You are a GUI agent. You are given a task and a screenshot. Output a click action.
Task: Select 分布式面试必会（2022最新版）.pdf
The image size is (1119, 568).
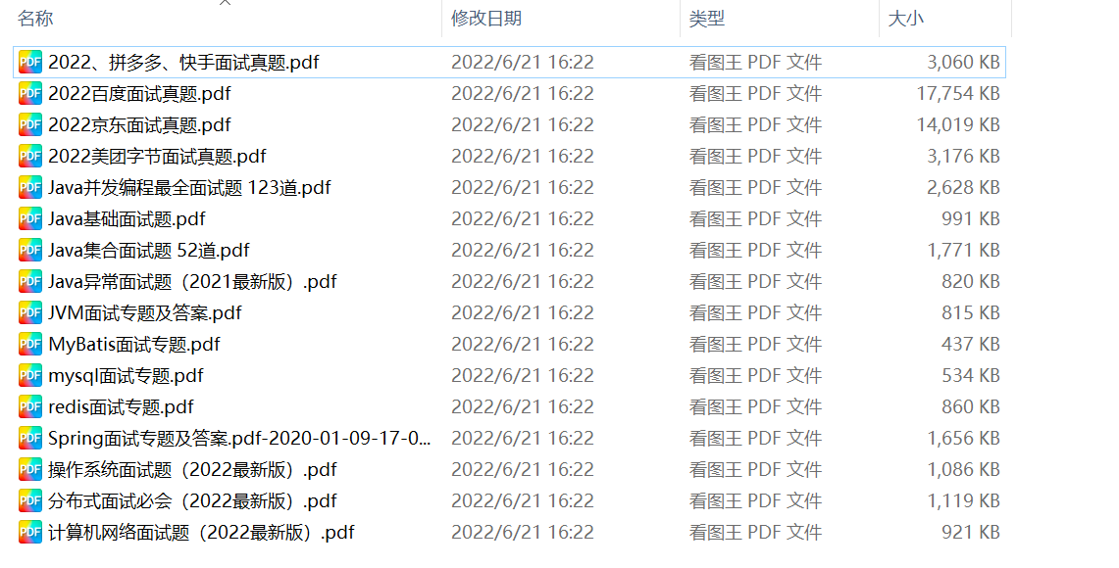(192, 501)
